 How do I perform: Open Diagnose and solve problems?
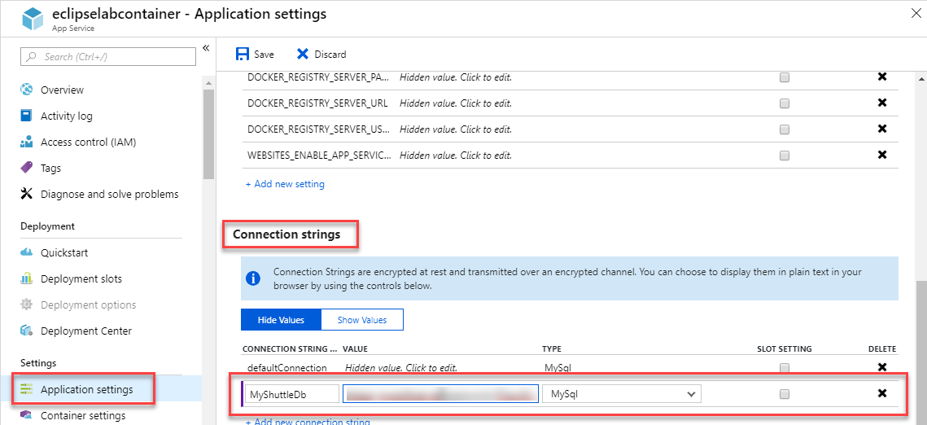coord(109,194)
